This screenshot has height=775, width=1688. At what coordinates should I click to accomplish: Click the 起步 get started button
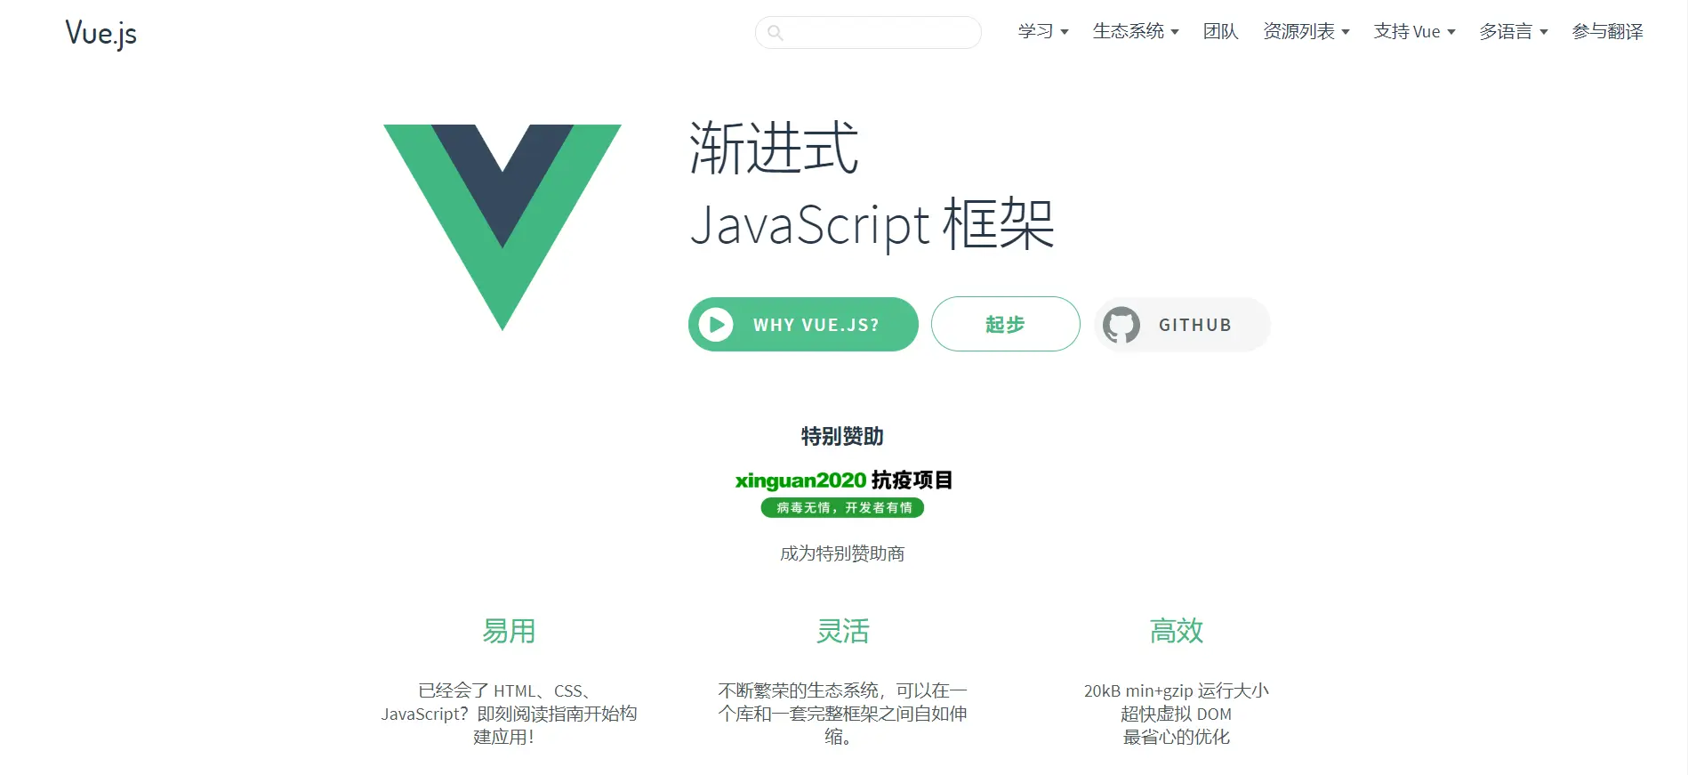(x=1006, y=324)
